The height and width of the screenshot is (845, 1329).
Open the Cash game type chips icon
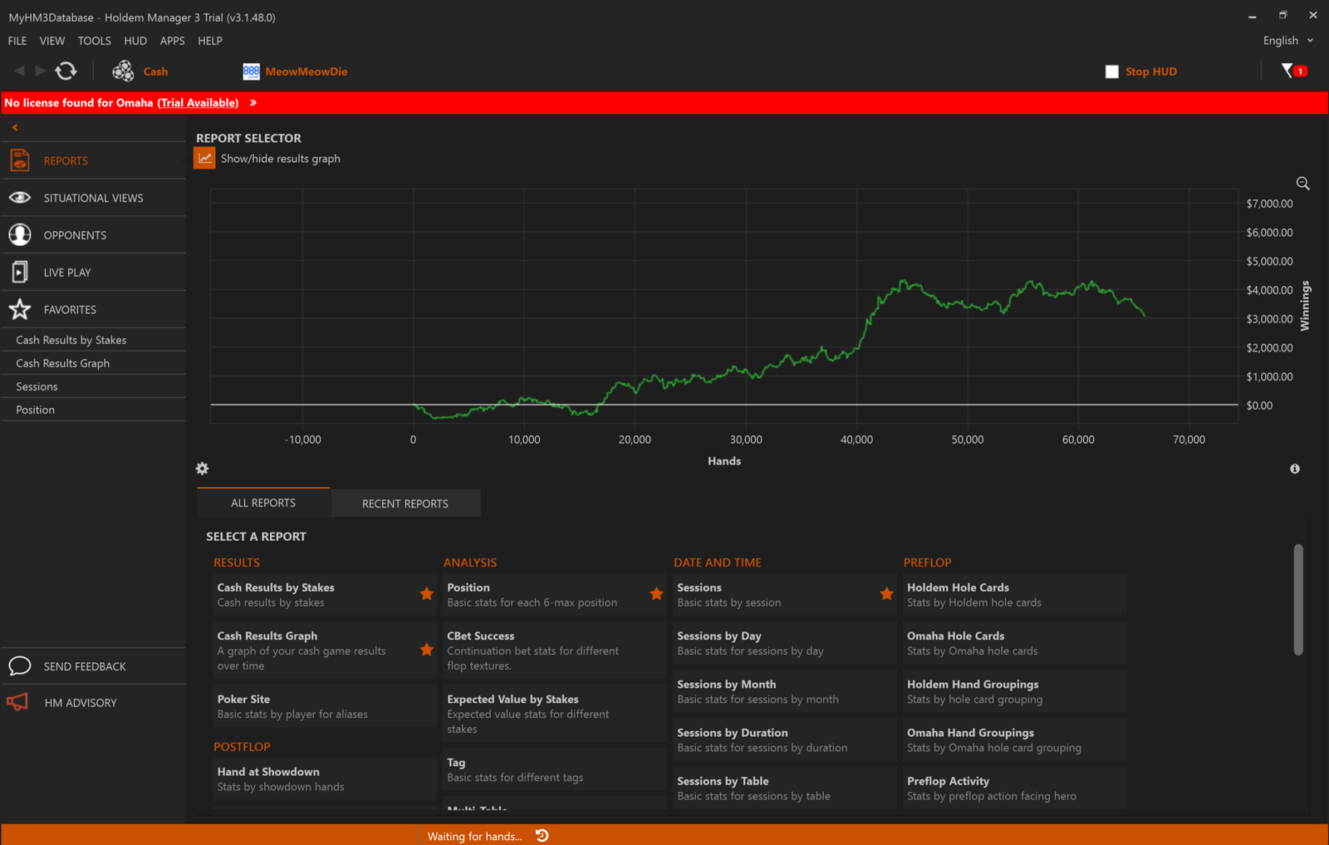(x=123, y=71)
